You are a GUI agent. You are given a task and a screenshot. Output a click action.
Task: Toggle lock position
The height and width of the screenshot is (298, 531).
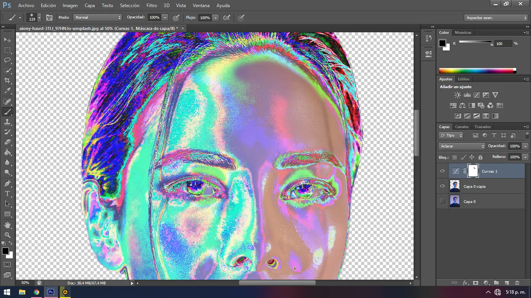click(x=472, y=157)
